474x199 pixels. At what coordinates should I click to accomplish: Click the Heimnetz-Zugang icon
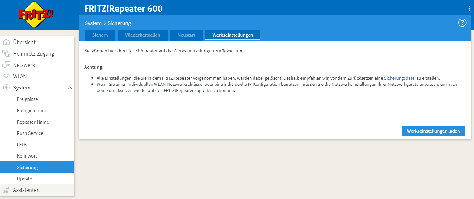[x=6, y=54]
